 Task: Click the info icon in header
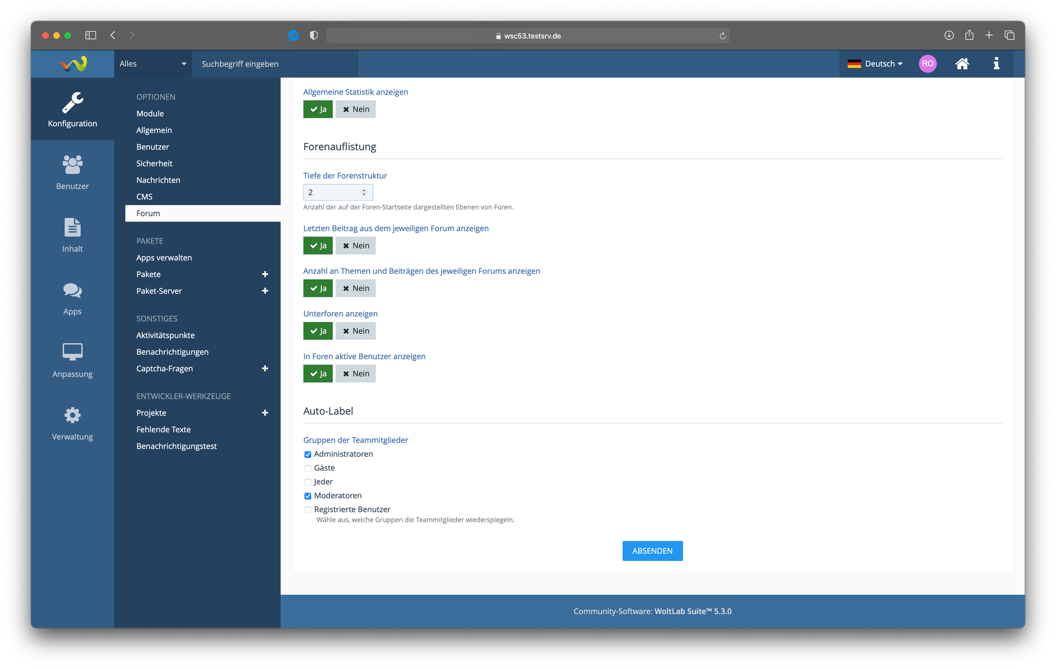[x=996, y=64]
